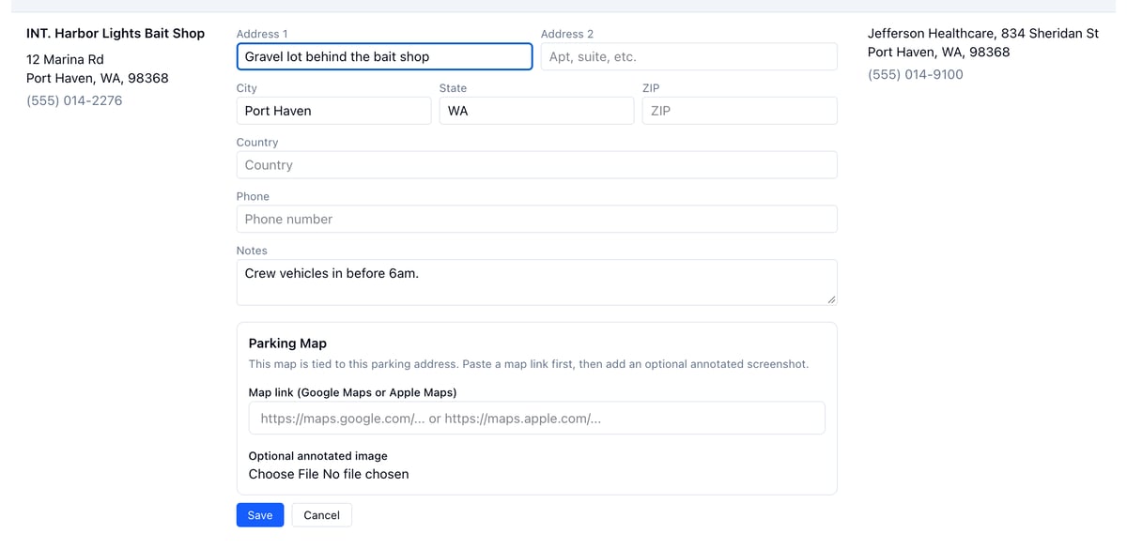Call Harbor Lights phone (555) 014-2276
Image resolution: width=1127 pixels, height=549 pixels.
pos(74,100)
